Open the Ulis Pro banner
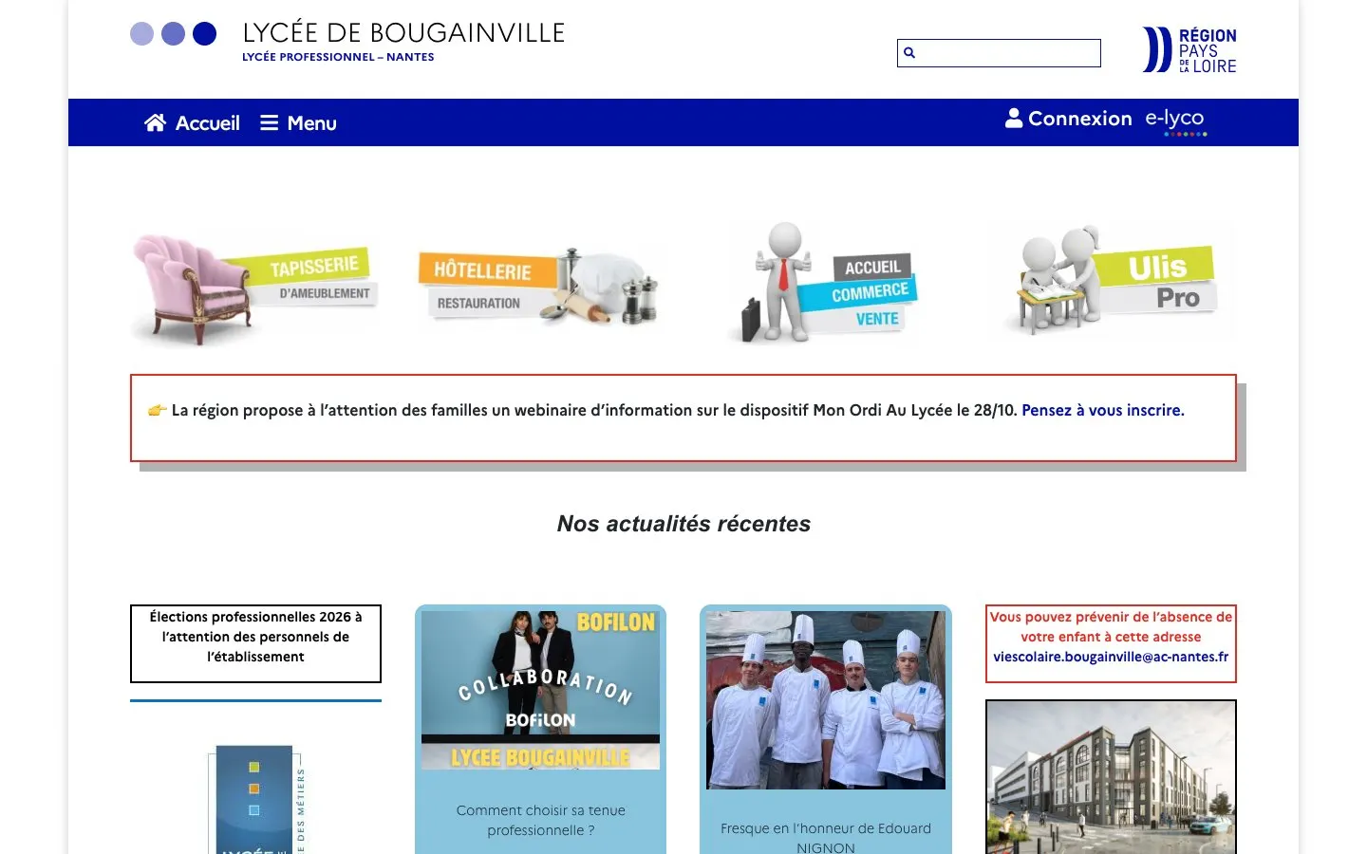1367x854 pixels. click(1111, 281)
